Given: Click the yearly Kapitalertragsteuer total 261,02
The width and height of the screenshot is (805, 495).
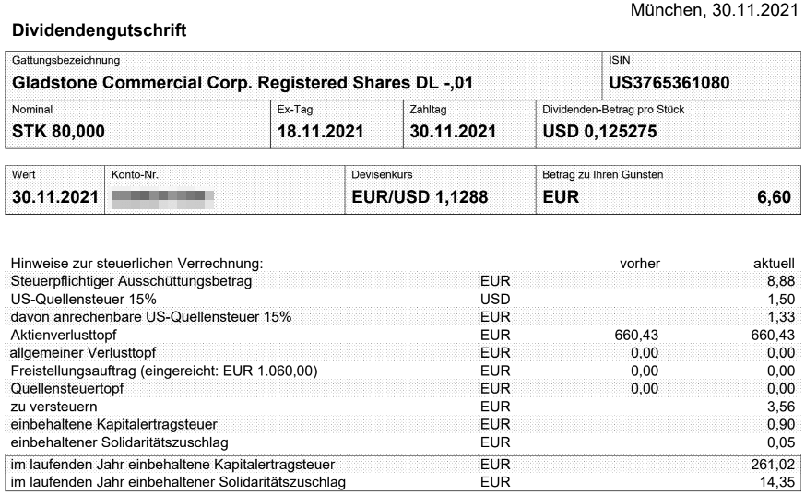Looking at the screenshot, I should tap(773, 465).
